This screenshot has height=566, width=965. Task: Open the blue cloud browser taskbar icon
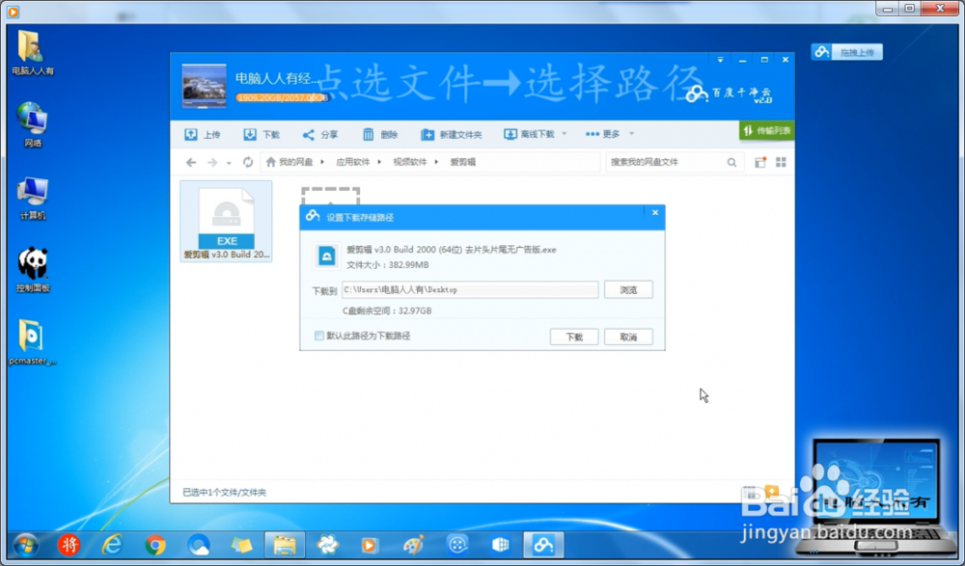[198, 545]
